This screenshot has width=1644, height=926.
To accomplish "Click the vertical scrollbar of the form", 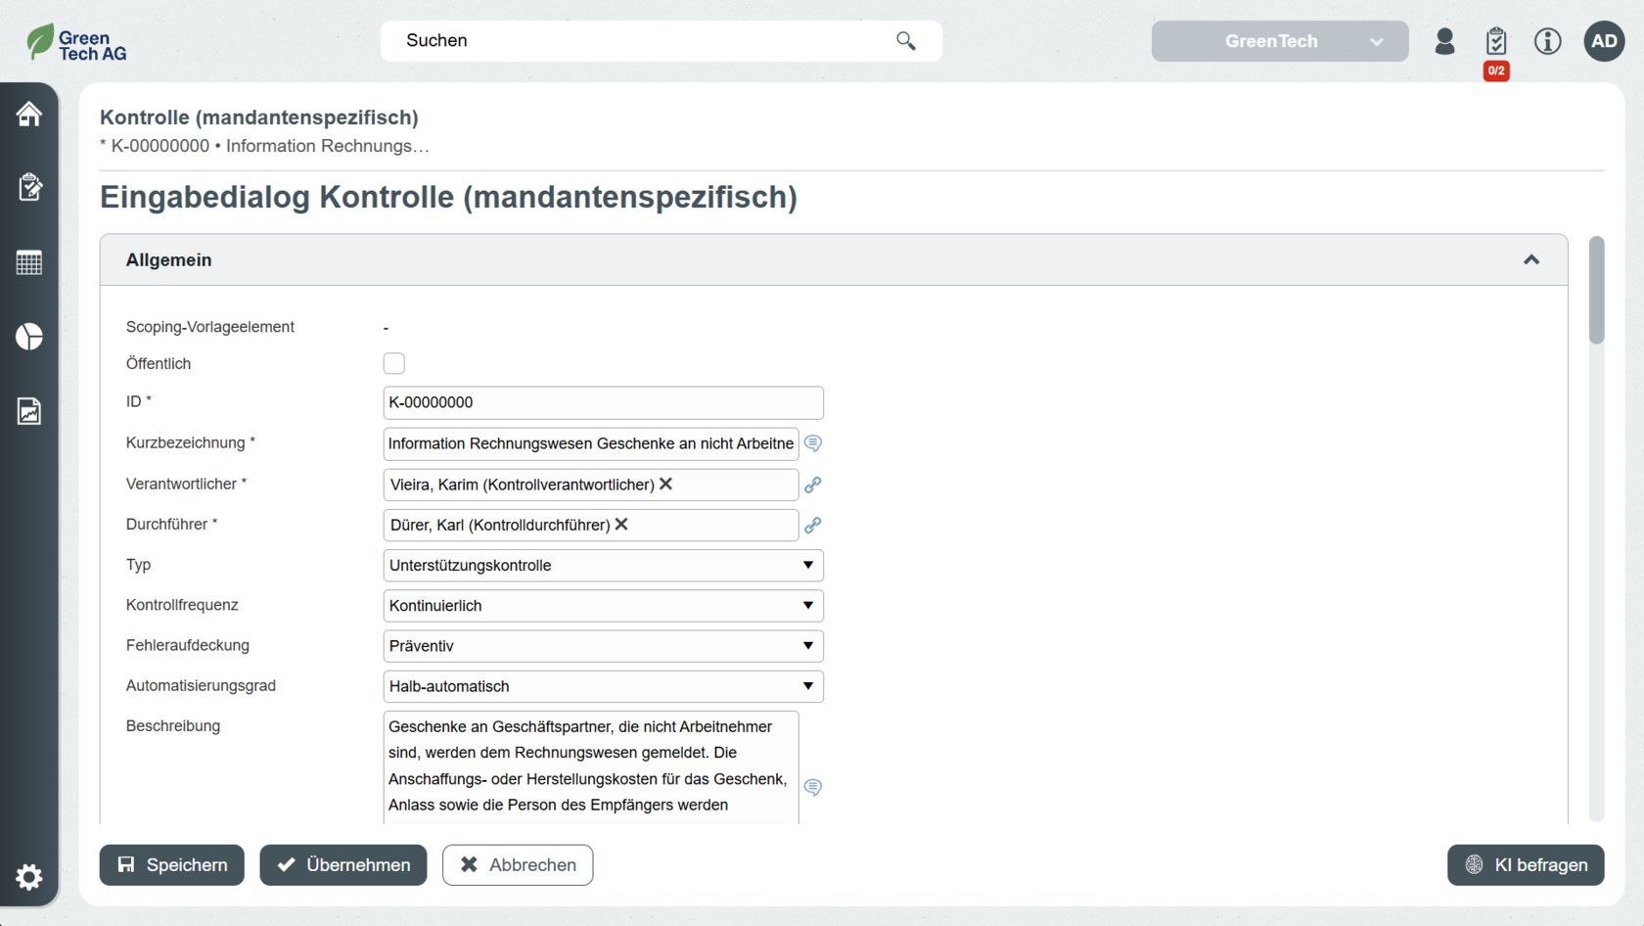I will tap(1596, 291).
